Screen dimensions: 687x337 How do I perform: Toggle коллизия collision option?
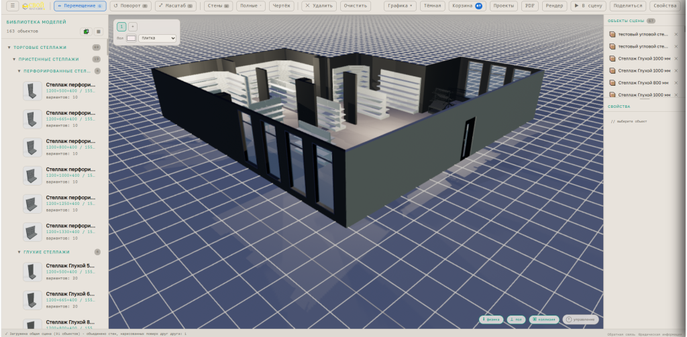click(x=544, y=320)
